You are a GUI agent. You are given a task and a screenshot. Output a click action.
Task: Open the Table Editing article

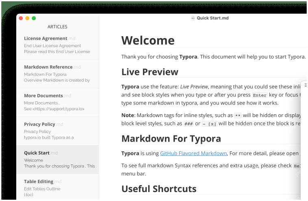[58, 187]
